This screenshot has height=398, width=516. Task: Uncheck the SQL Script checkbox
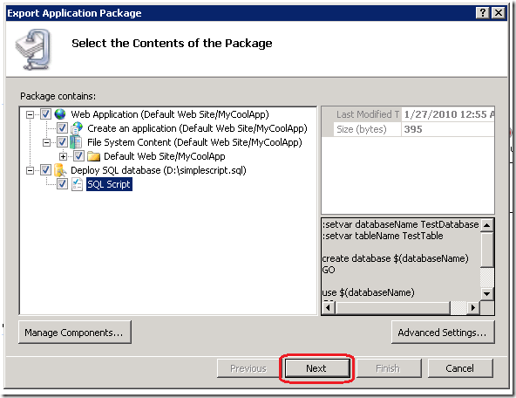62,184
